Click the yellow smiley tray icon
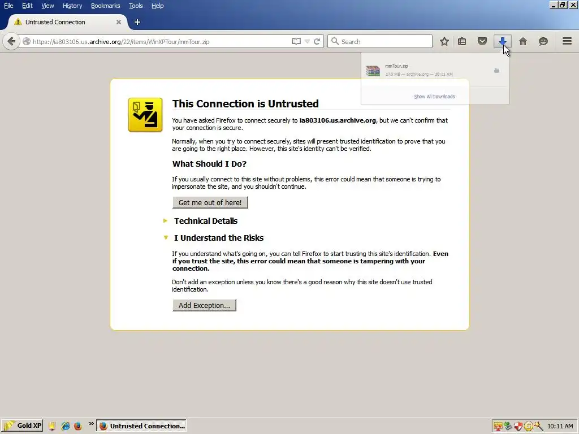 pyautogui.click(x=528, y=426)
